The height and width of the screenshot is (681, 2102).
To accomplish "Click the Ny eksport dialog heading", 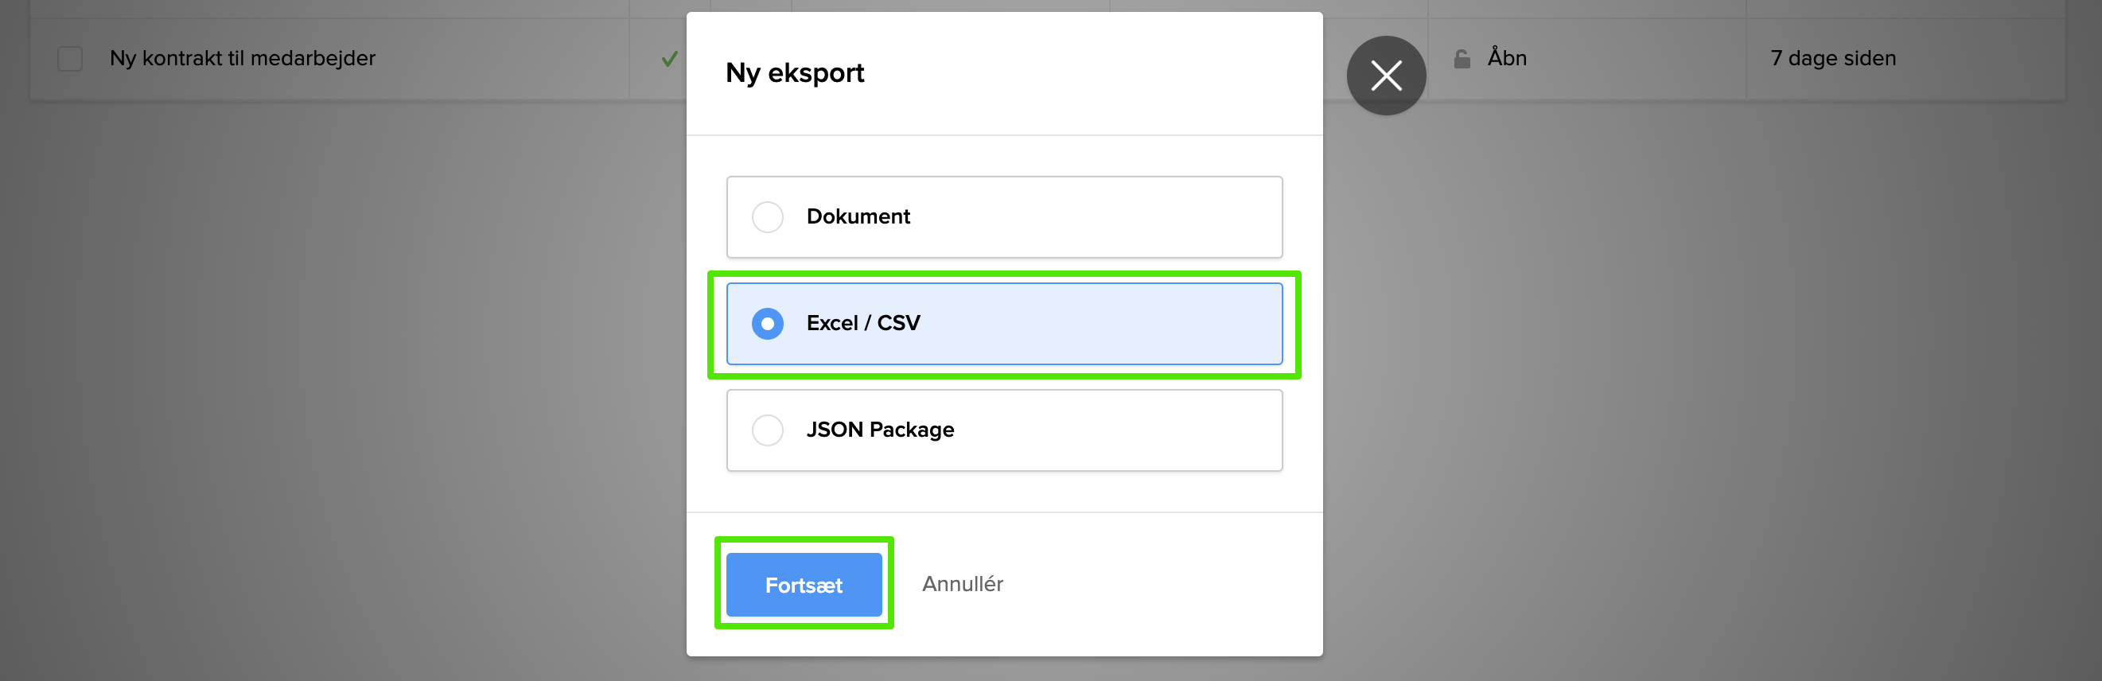I will pyautogui.click(x=795, y=73).
